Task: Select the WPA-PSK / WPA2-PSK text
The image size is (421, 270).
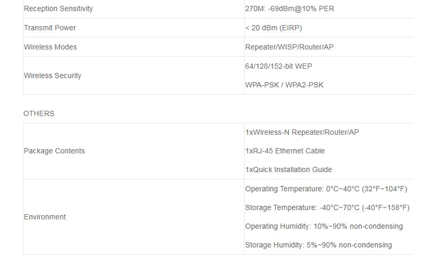Action: [284, 85]
